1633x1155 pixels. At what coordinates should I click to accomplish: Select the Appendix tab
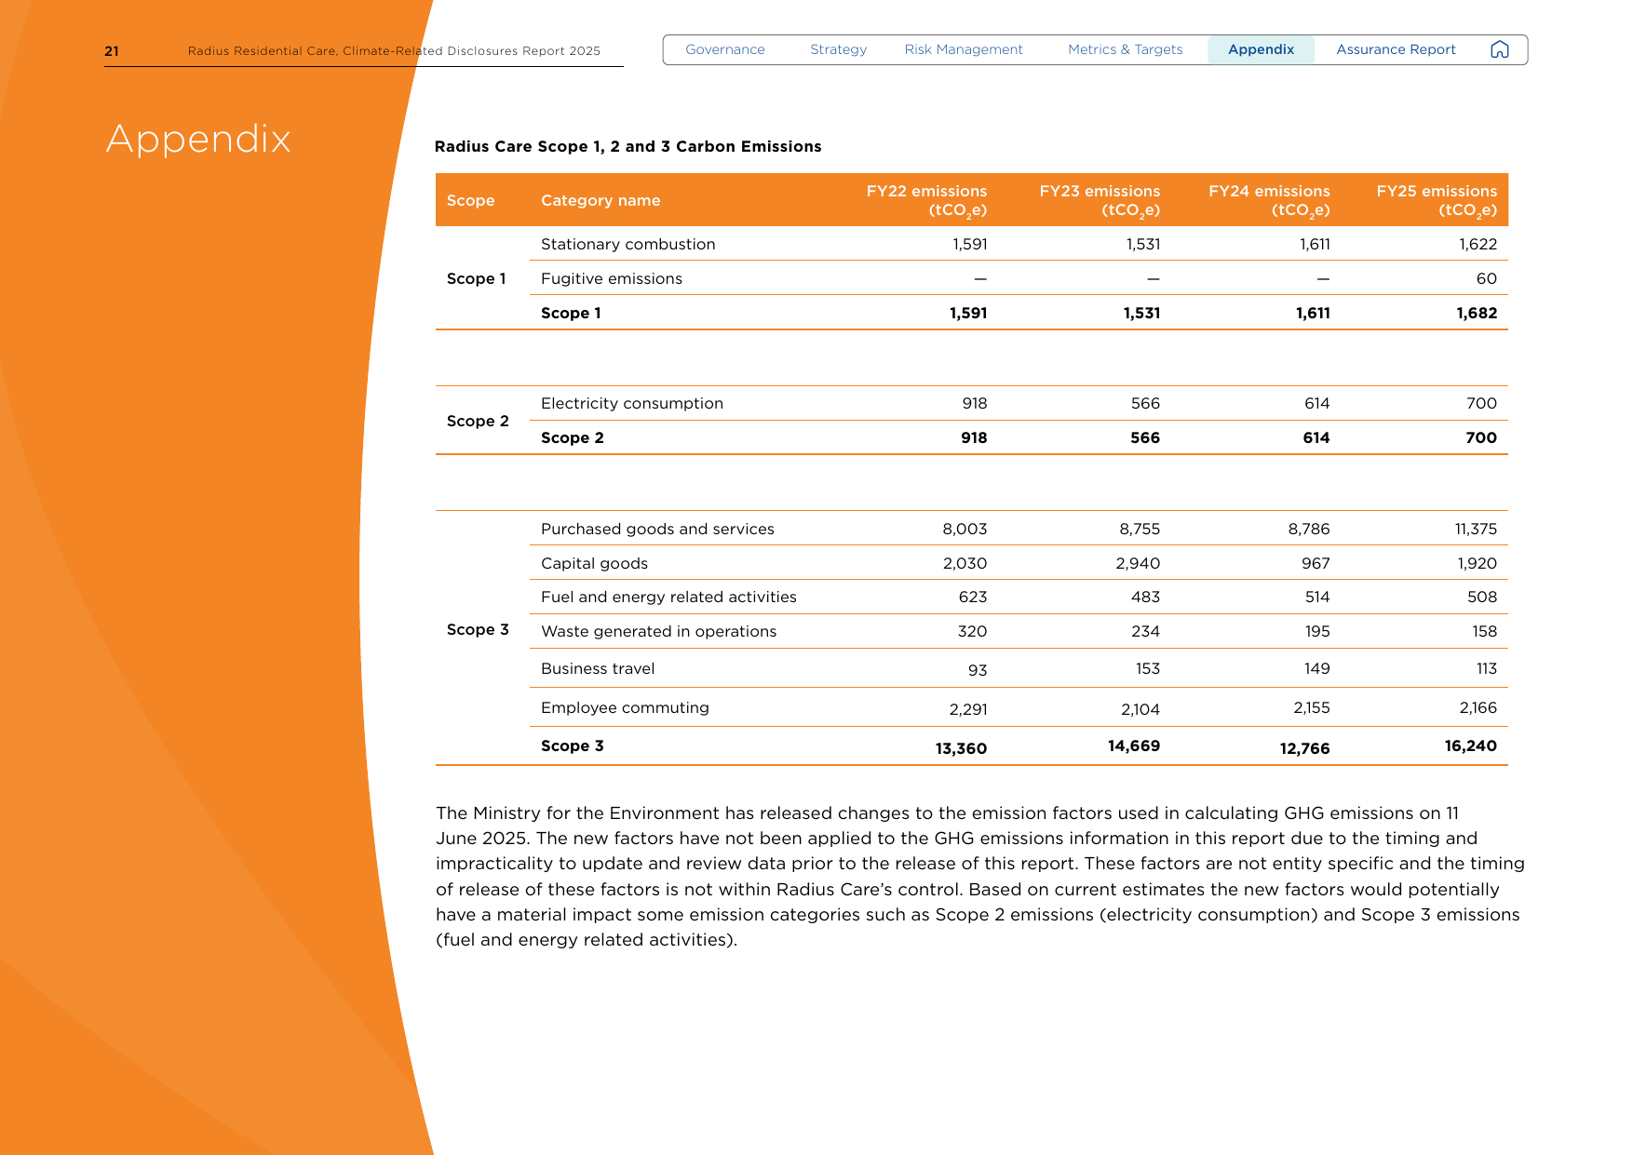(1261, 49)
